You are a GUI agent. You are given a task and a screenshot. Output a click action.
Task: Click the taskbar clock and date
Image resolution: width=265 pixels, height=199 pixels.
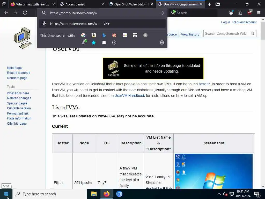coord(243,194)
